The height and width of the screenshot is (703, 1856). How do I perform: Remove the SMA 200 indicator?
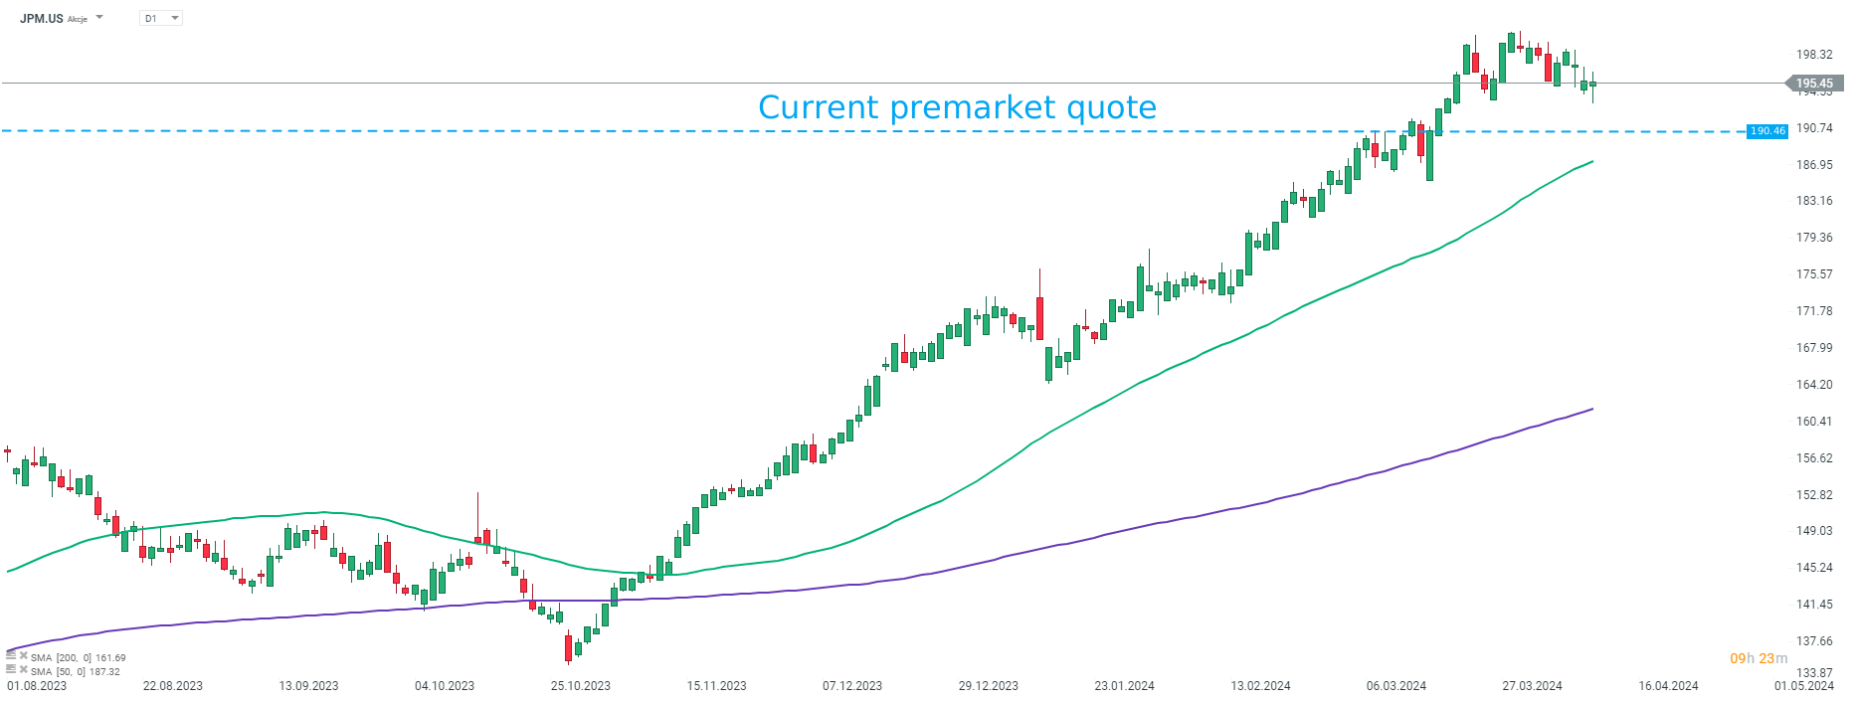point(23,656)
